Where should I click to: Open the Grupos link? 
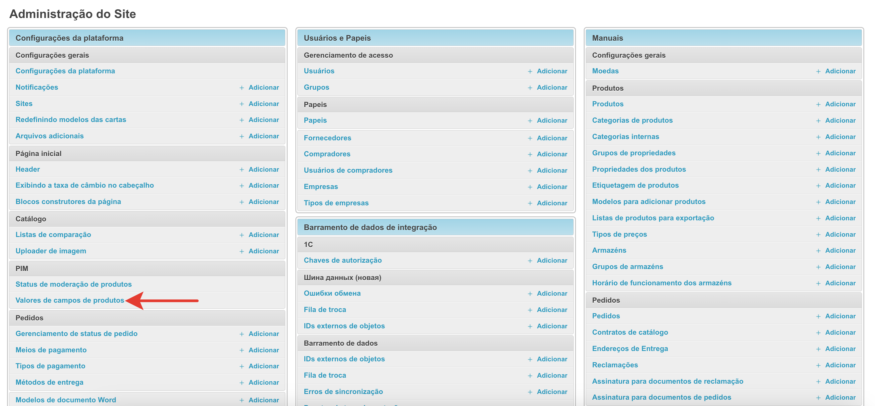coord(317,87)
